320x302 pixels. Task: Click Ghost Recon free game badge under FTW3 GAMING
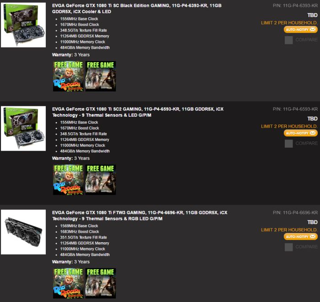(101, 283)
